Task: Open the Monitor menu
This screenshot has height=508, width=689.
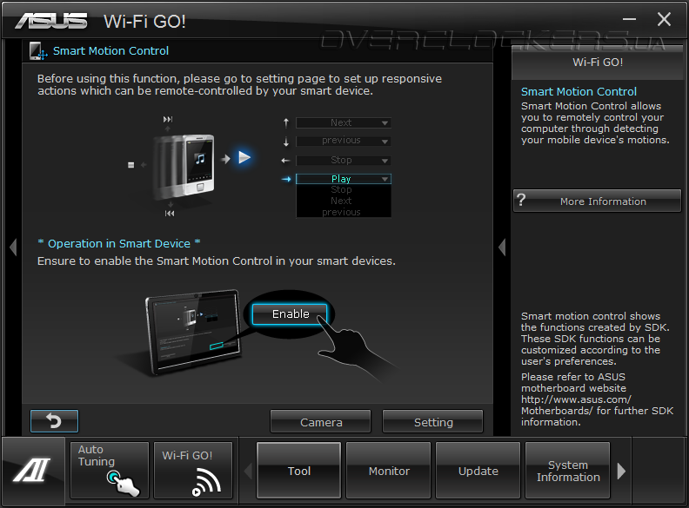Action: [x=389, y=471]
